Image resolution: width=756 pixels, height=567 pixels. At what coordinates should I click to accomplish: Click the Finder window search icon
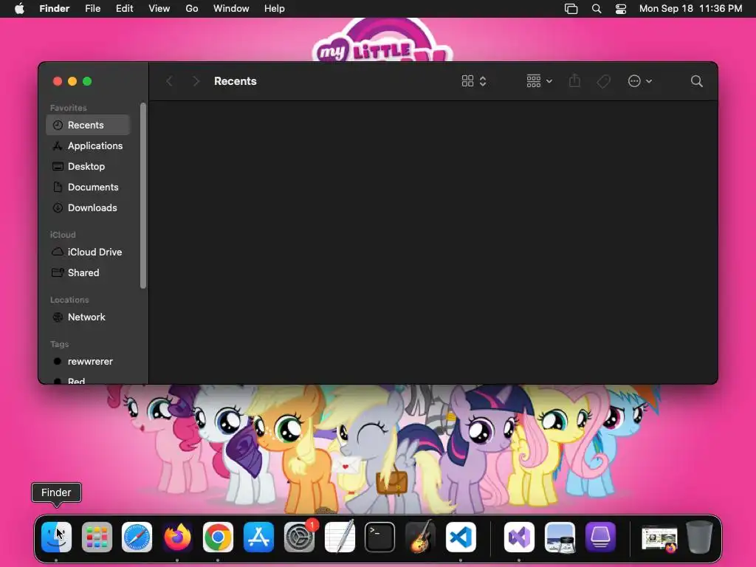[x=696, y=81]
